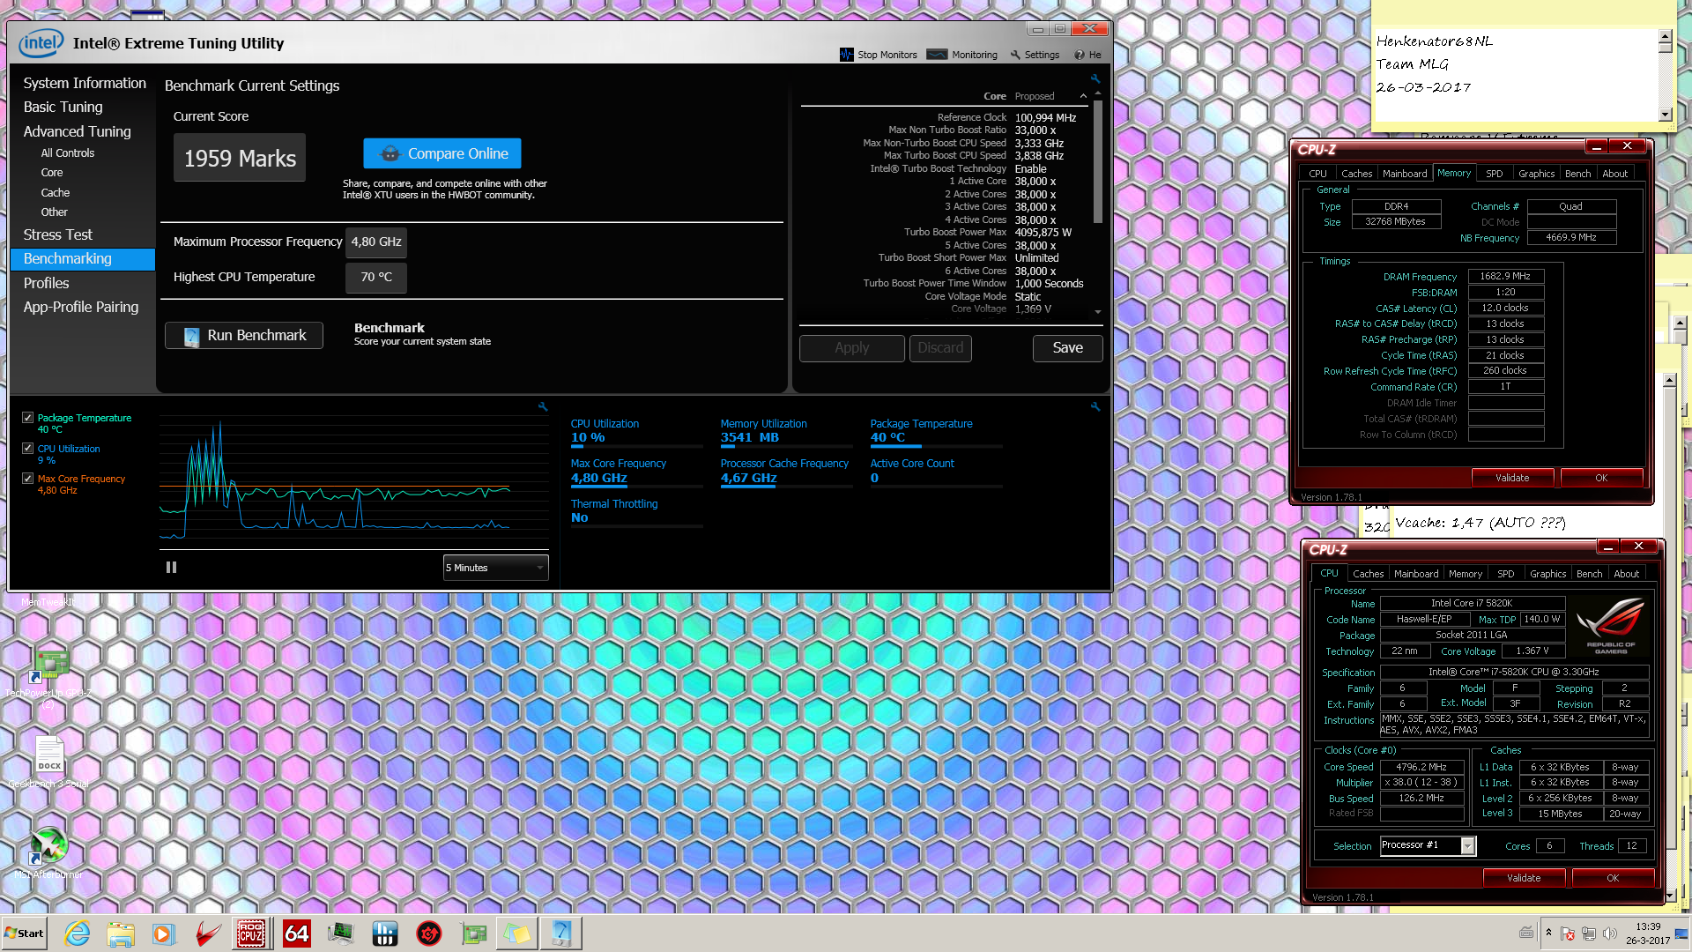The height and width of the screenshot is (952, 1692).
Task: Click the Action Center flag tray icon
Action: (1568, 933)
